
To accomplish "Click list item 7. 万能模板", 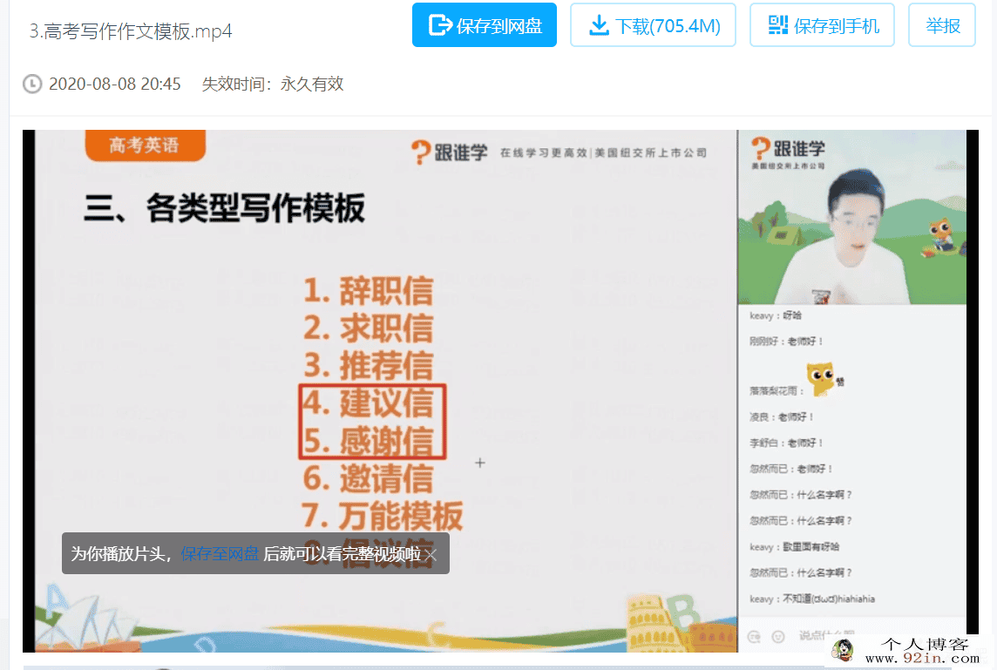I will pos(383,516).
